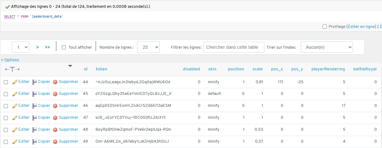Click the black triangle sort indicator in header
Image resolution: width=382 pixels, height=148 pixels.
pos(70,66)
